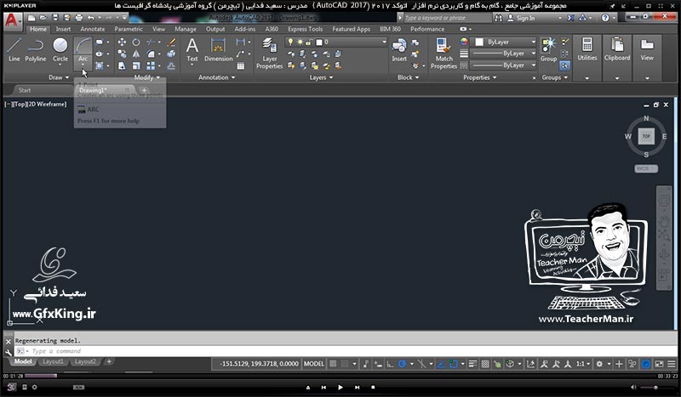Toggle layer on/off lightbulb icon
This screenshot has width=681, height=397.
pyautogui.click(x=290, y=43)
